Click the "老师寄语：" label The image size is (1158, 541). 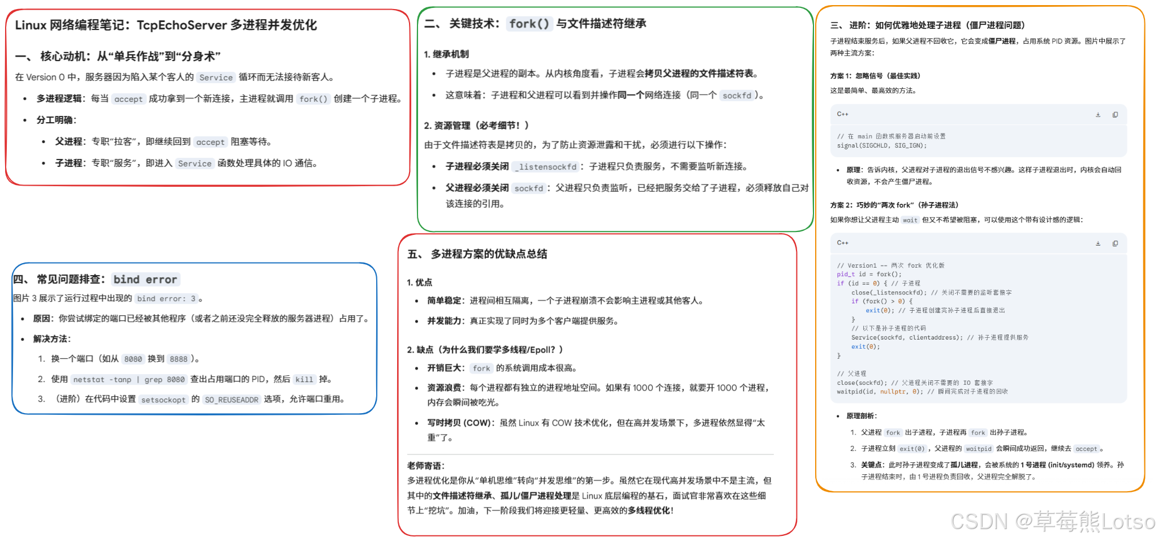426,466
